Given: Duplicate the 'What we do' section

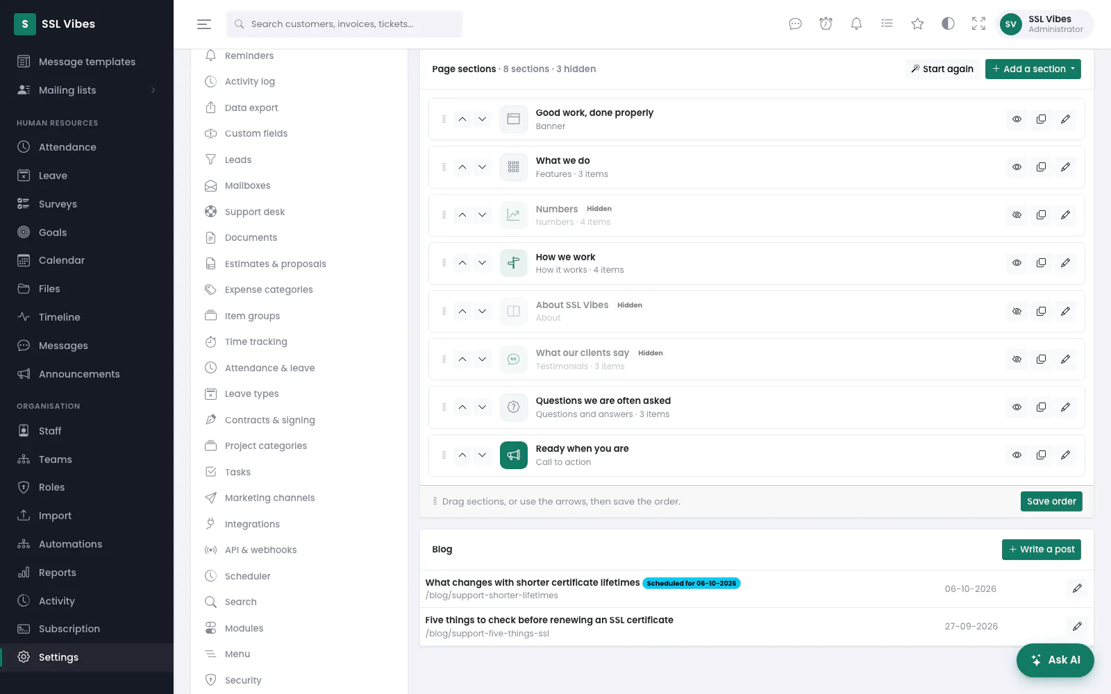Looking at the screenshot, I should point(1041,167).
